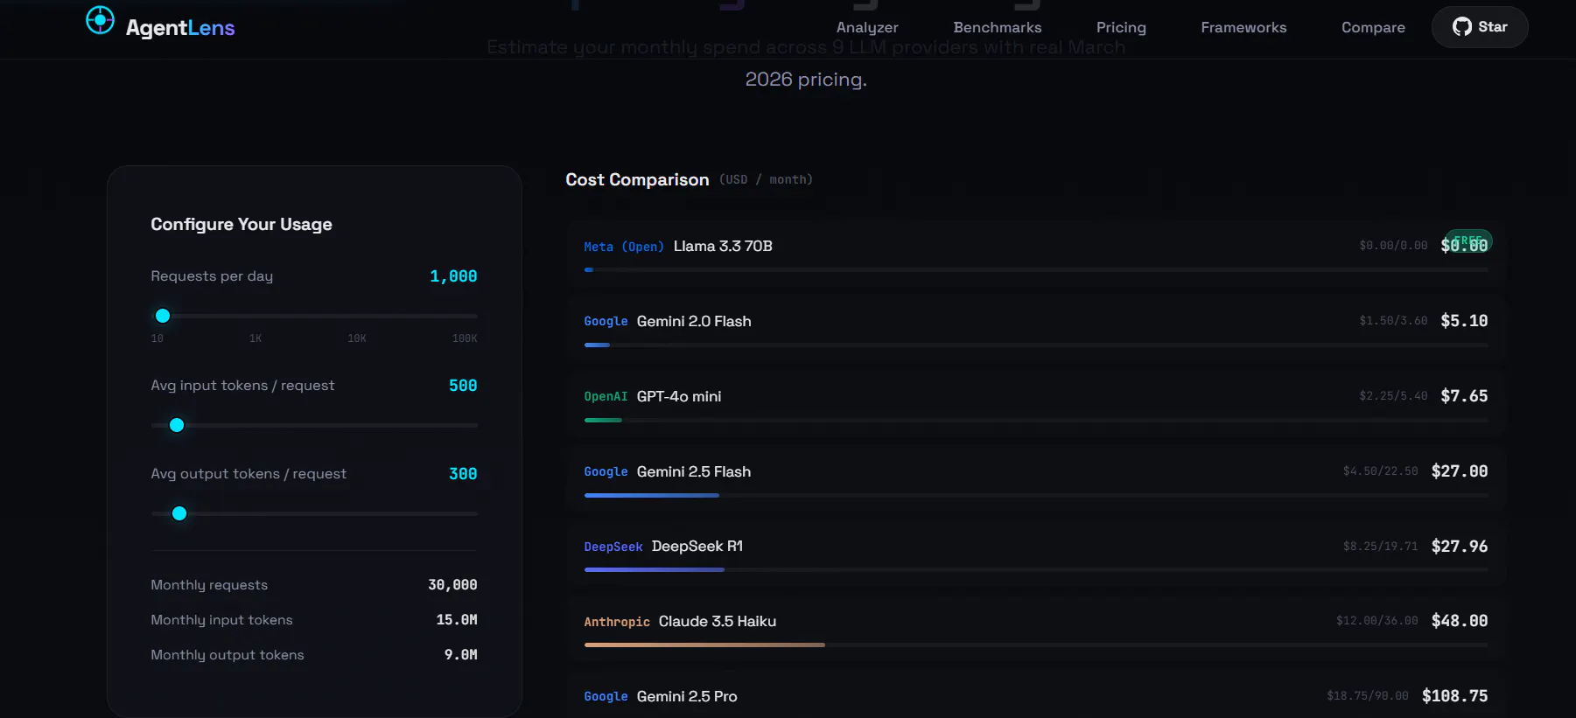Select the Llama 3.3 70B model name
The height and width of the screenshot is (718, 1576).
pyautogui.click(x=723, y=247)
